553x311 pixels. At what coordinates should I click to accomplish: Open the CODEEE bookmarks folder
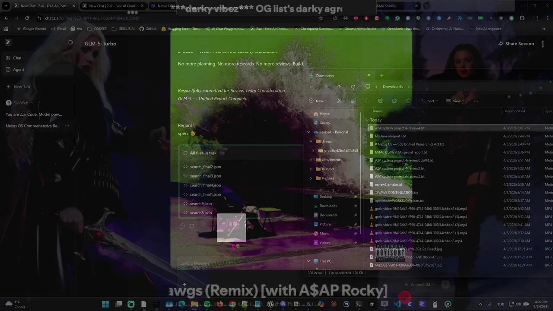pos(97,29)
